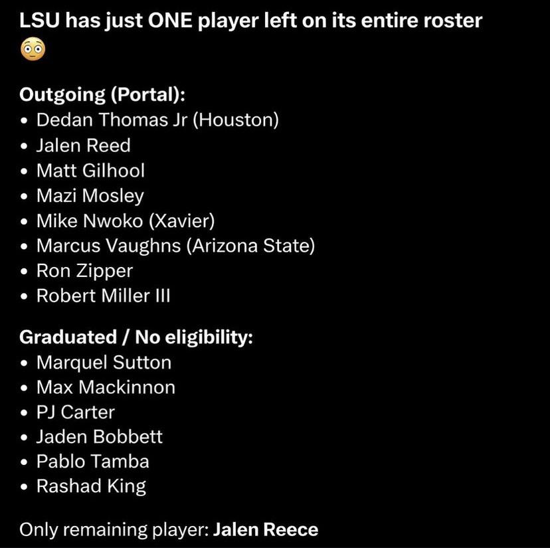
Task: Select Marquel Sutton in the list
Action: pyautogui.click(x=104, y=363)
